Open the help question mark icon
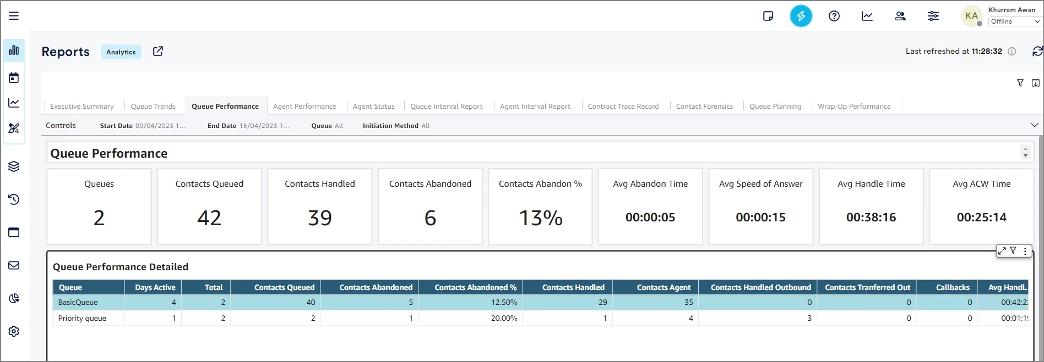The height and width of the screenshot is (362, 1044). [x=834, y=16]
